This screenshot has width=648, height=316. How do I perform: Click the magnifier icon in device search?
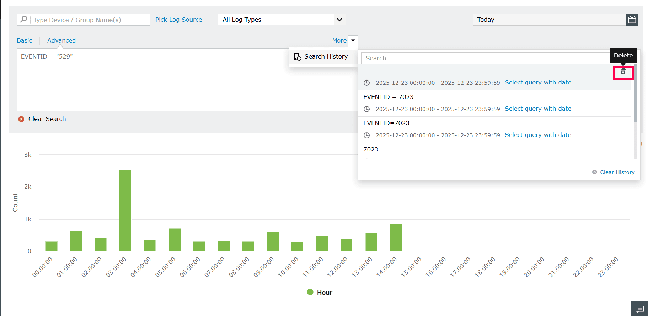coord(24,19)
